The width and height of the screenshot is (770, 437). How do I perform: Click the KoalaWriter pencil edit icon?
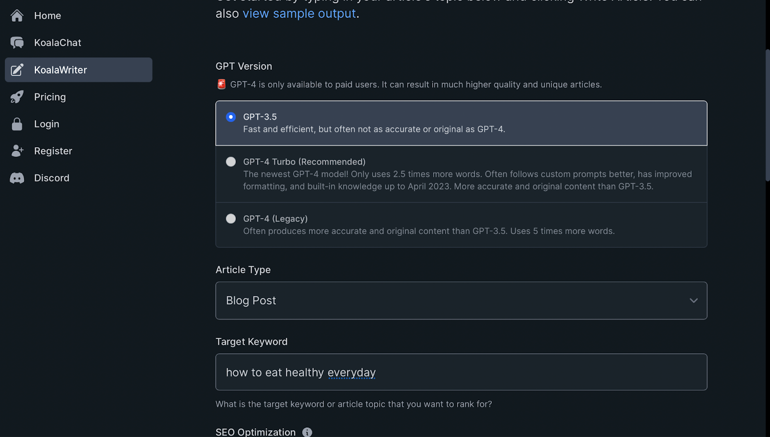click(x=17, y=70)
